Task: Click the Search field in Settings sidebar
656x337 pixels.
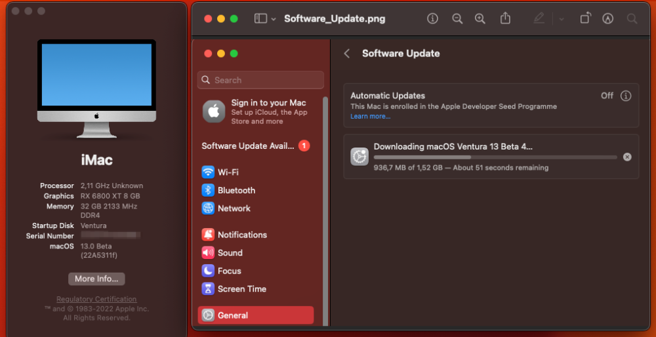Action: point(260,80)
